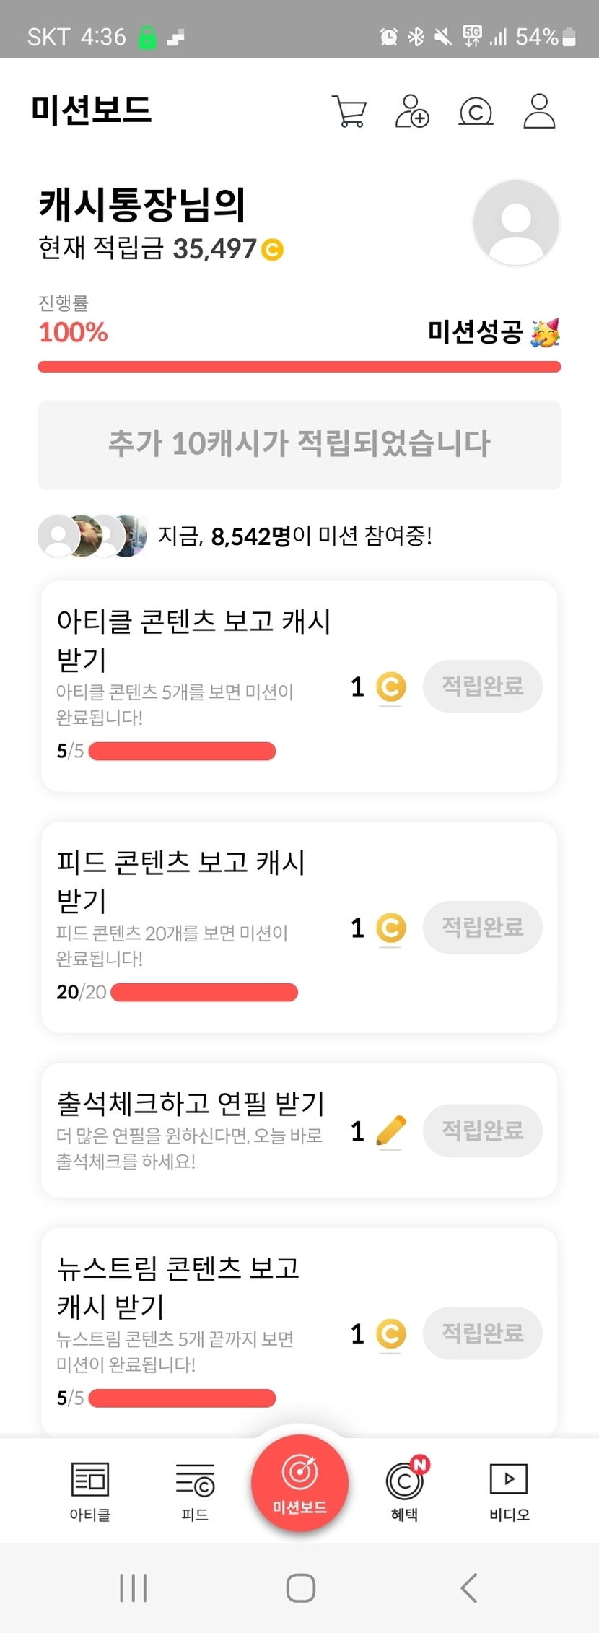This screenshot has height=1633, width=599.
Task: Tap the red 미션보드 center button
Action: [299, 1483]
